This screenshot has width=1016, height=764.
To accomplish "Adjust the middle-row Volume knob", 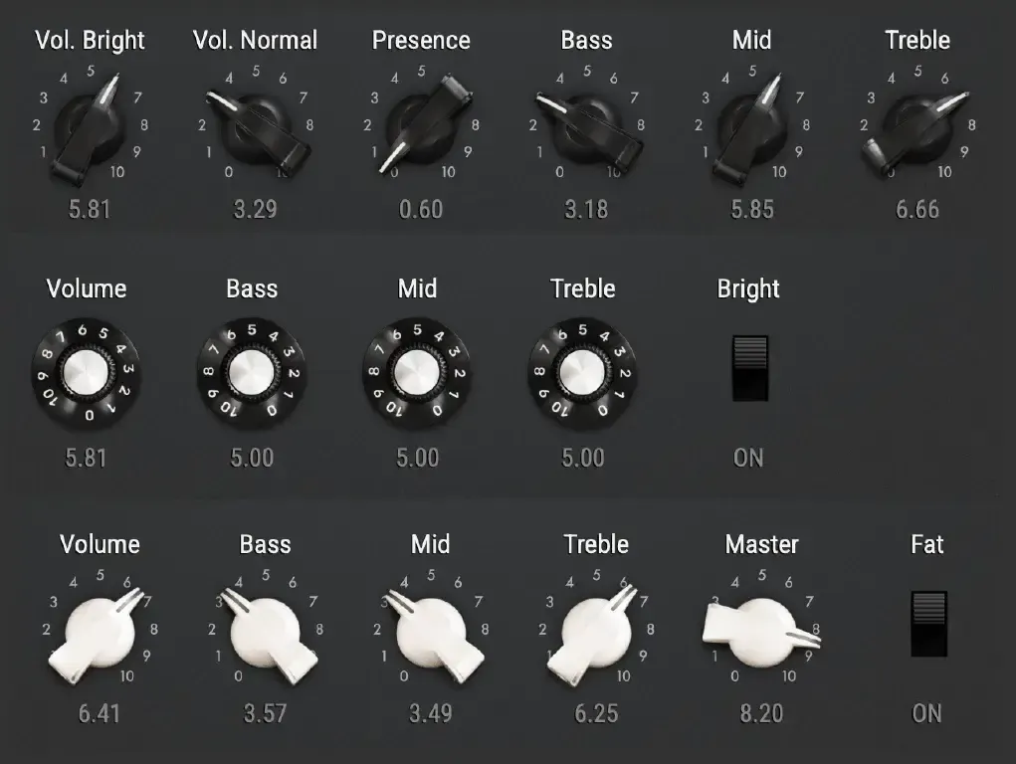I will coord(86,375).
